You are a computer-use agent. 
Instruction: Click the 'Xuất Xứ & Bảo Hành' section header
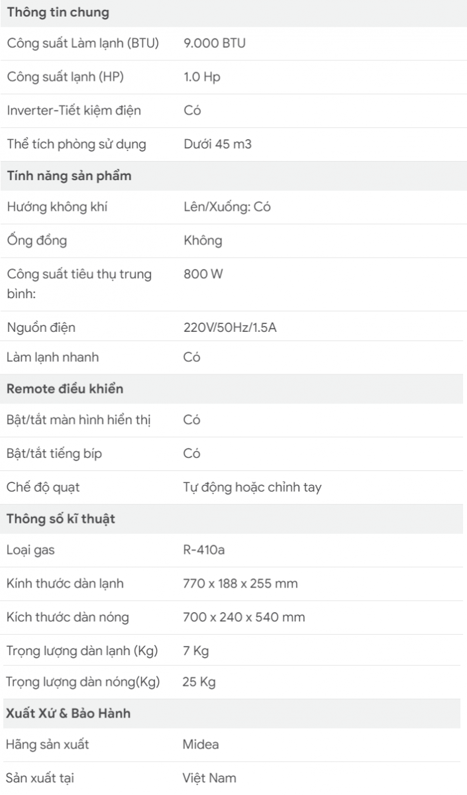point(68,714)
